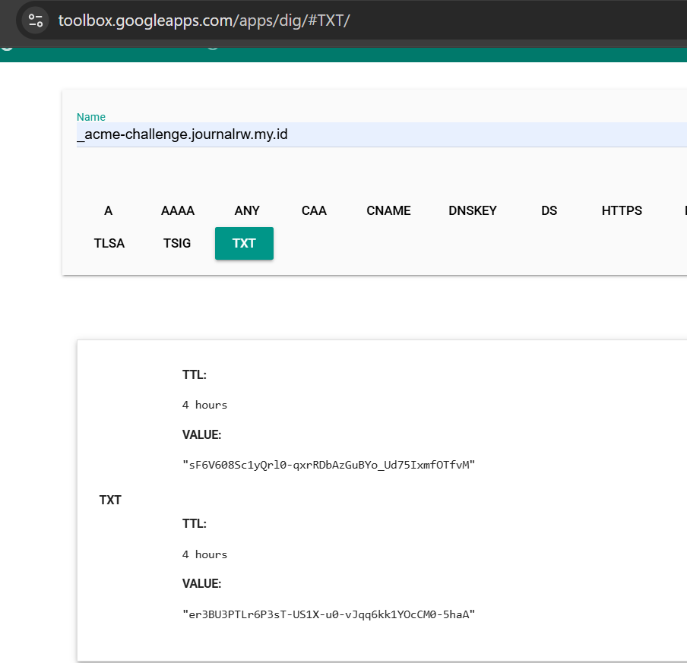Select the TSIG record type

[176, 243]
